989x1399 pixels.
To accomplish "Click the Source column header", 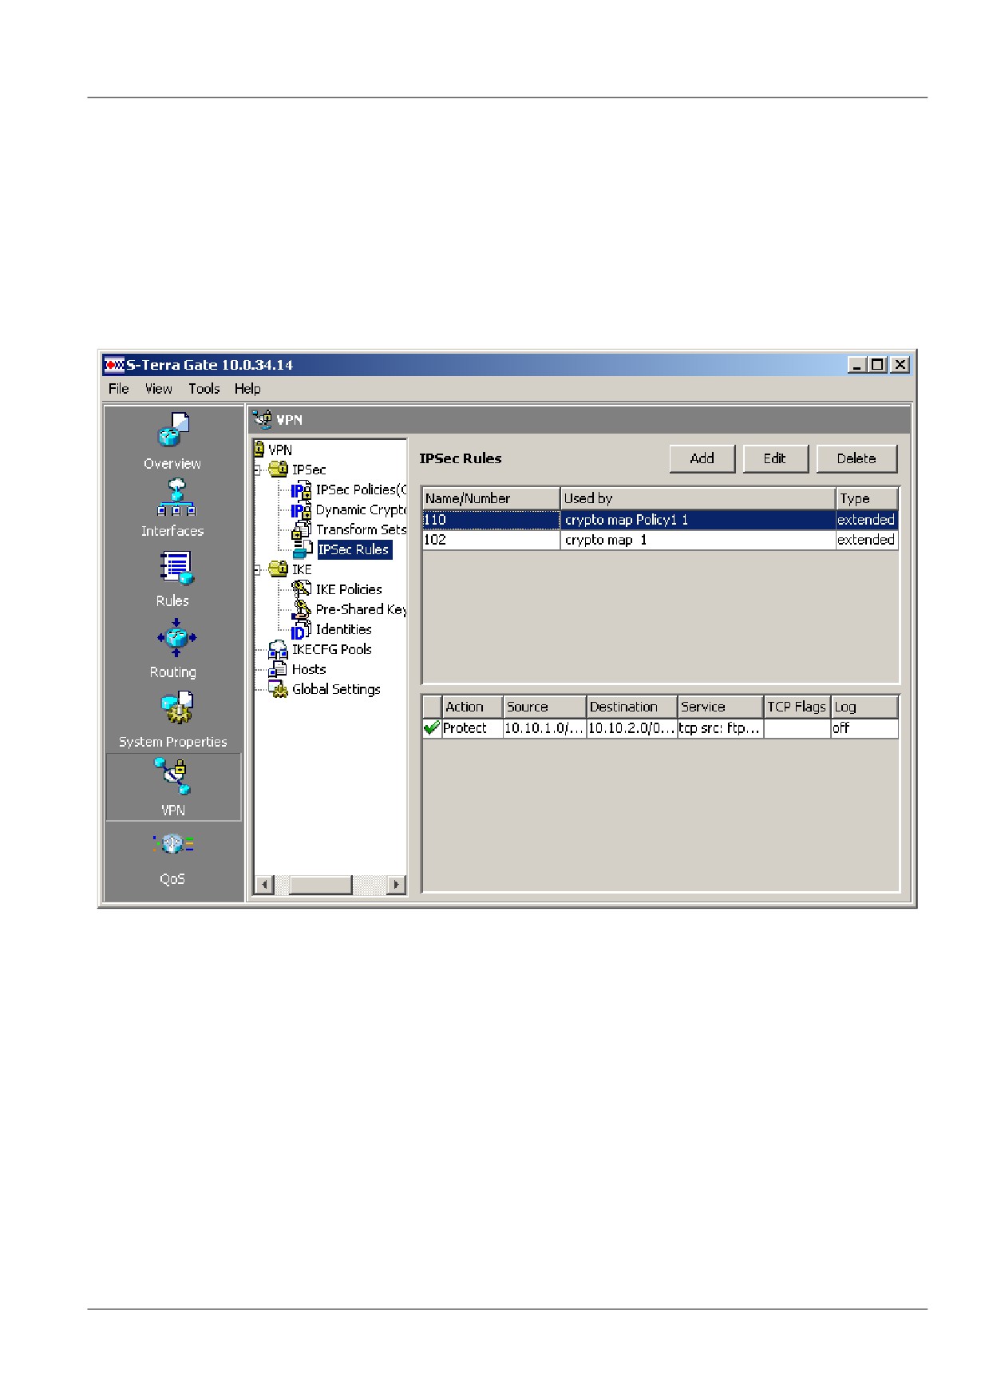I will point(544,707).
